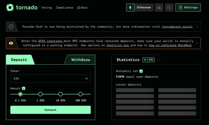Dismiss the community maintenance notice

click(197, 27)
